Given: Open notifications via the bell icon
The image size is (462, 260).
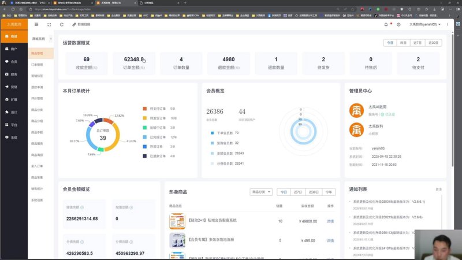Looking at the screenshot, I should [x=386, y=24].
